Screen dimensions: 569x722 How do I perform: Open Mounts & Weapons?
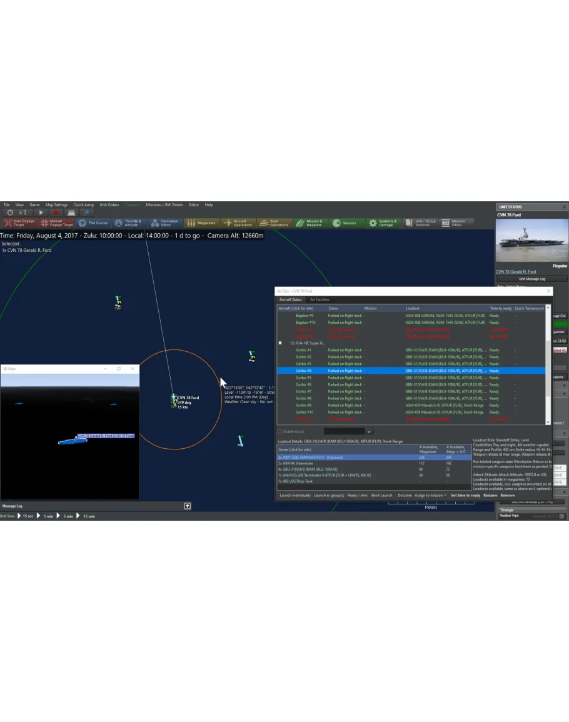(310, 223)
